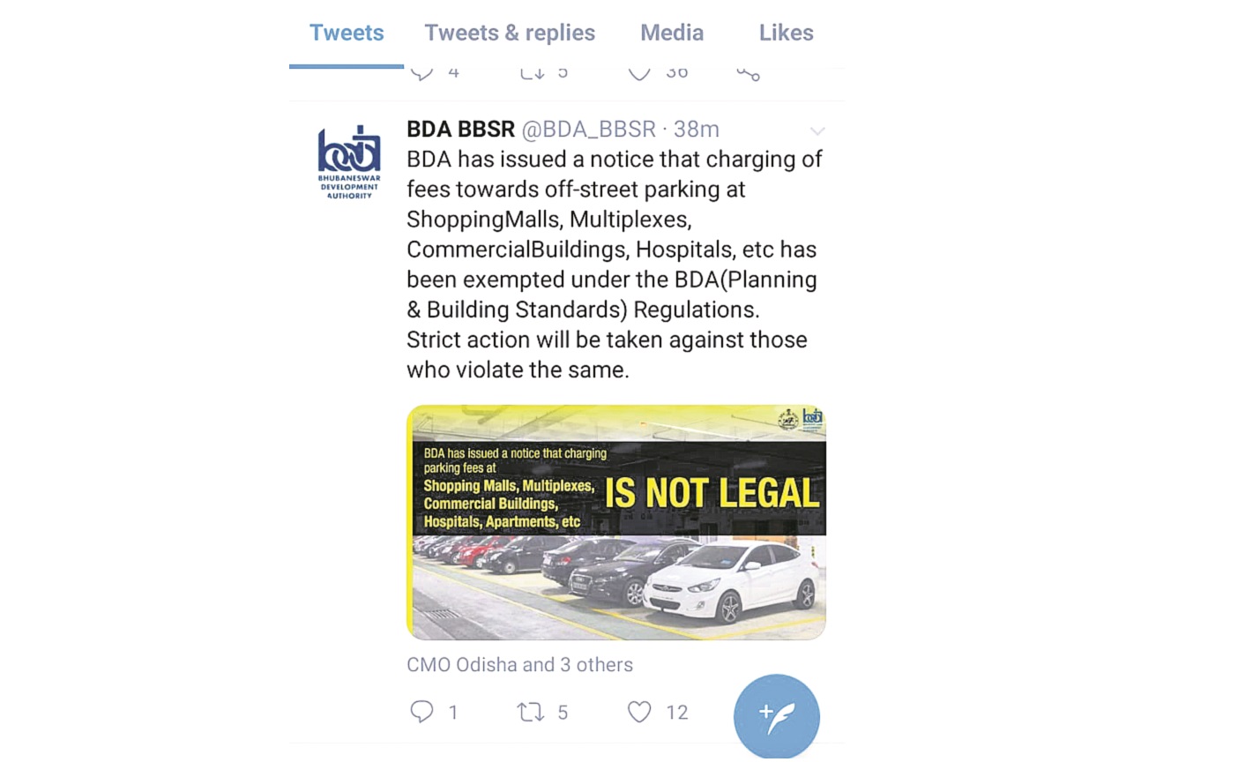Like the BDA parking fees tweet
The image size is (1238, 762).
tap(639, 712)
